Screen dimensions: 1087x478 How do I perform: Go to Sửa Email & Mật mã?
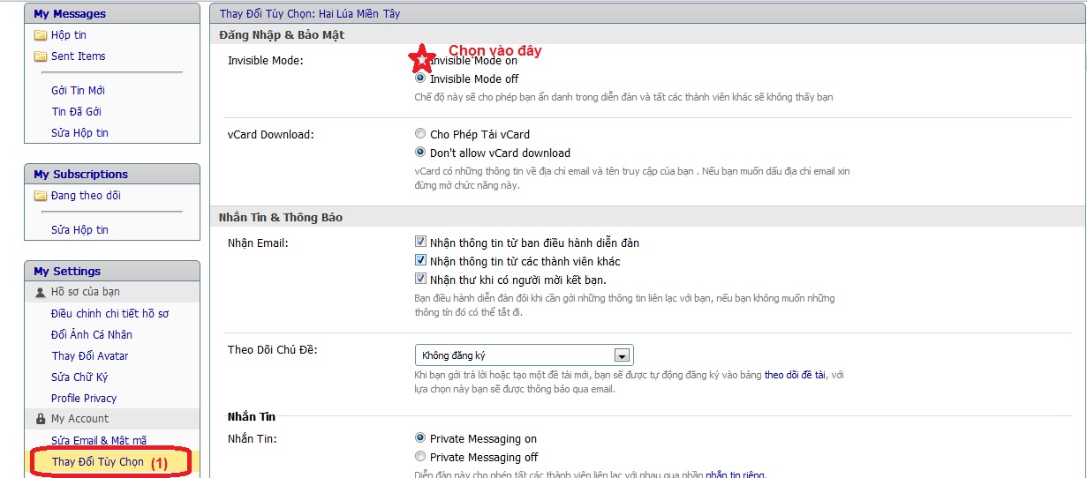click(x=99, y=440)
